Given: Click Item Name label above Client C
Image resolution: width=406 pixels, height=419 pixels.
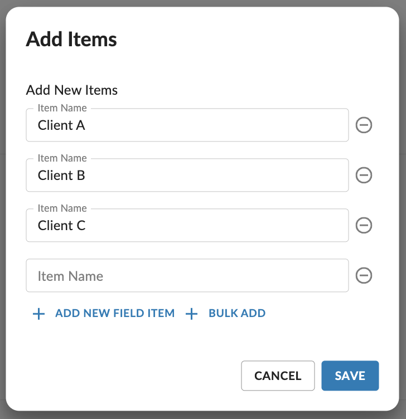Looking at the screenshot, I should [x=62, y=208].
